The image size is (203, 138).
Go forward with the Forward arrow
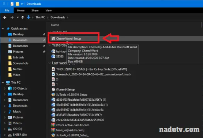[12, 17]
